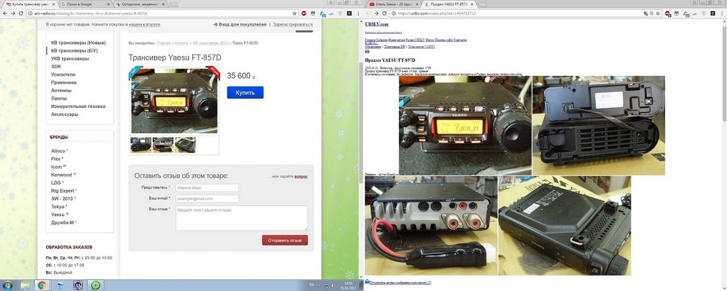This screenshot has height=291, width=727.
Task: Open the rear connectors photo on ur8lv
Action: coord(431,226)
